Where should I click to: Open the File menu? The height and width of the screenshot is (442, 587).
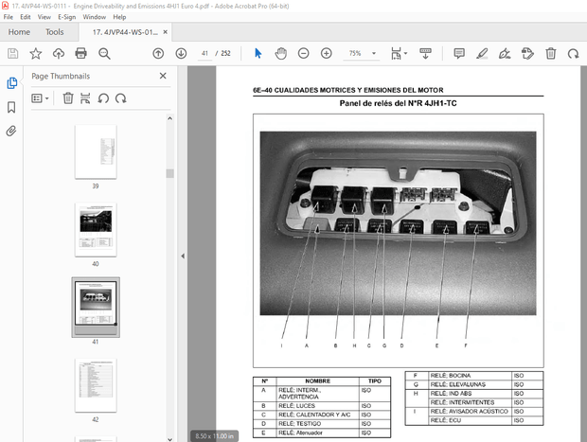[8, 17]
